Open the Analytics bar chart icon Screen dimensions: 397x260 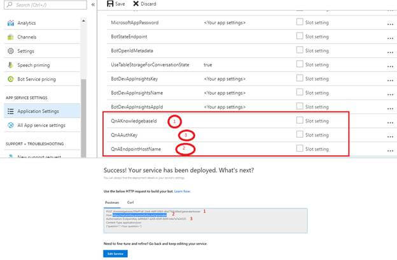click(x=11, y=23)
